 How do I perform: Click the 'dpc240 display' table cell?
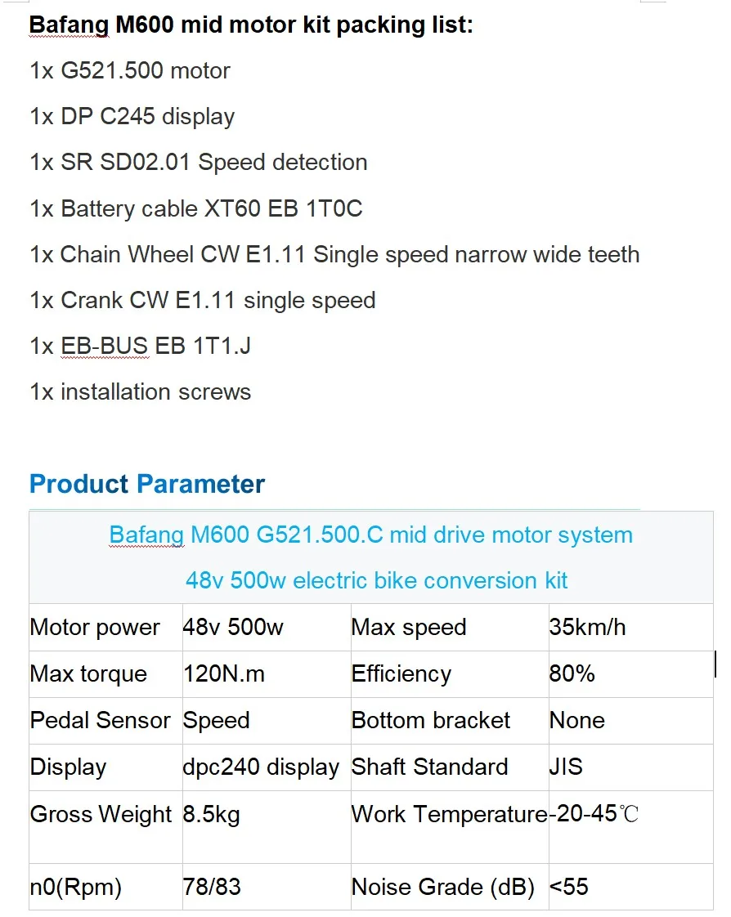pyautogui.click(x=261, y=767)
